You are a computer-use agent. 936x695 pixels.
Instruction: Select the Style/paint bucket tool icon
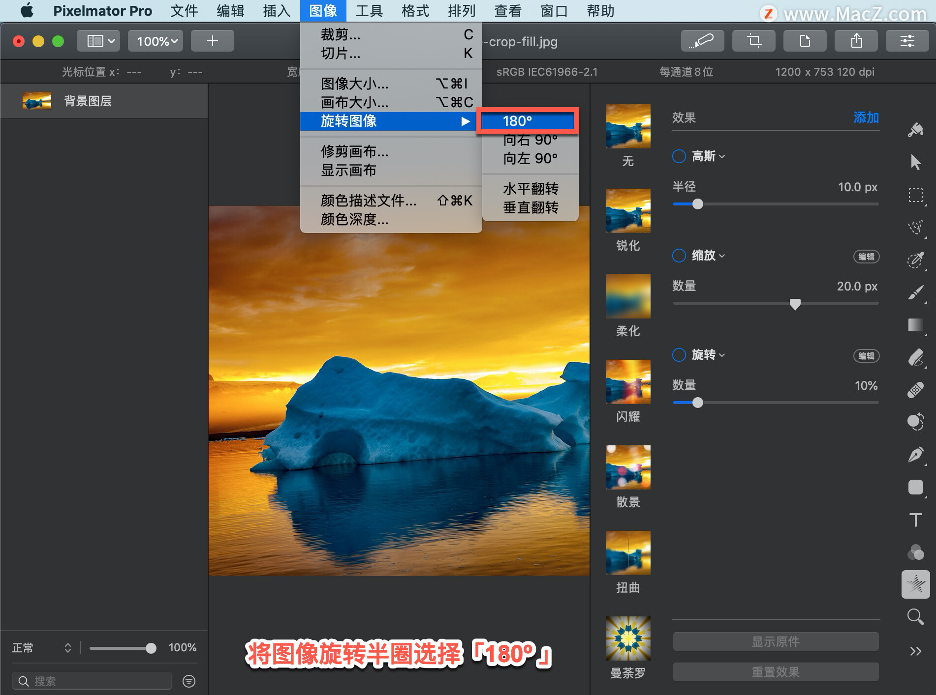point(915,130)
